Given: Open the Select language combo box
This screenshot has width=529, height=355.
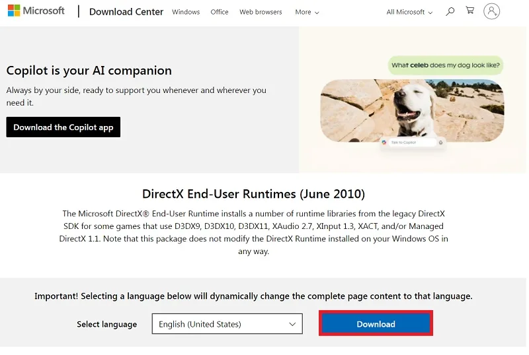Looking at the screenshot, I should coord(227,324).
